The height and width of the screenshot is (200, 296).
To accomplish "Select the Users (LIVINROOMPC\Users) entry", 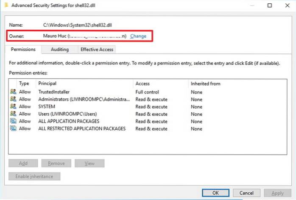I will click(67, 114).
